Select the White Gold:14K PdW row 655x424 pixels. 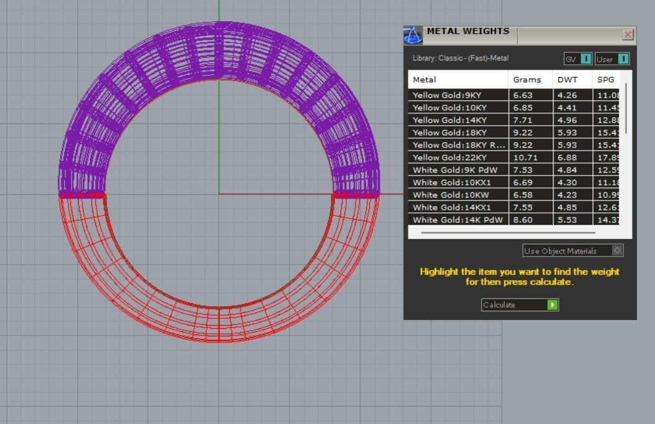point(514,219)
